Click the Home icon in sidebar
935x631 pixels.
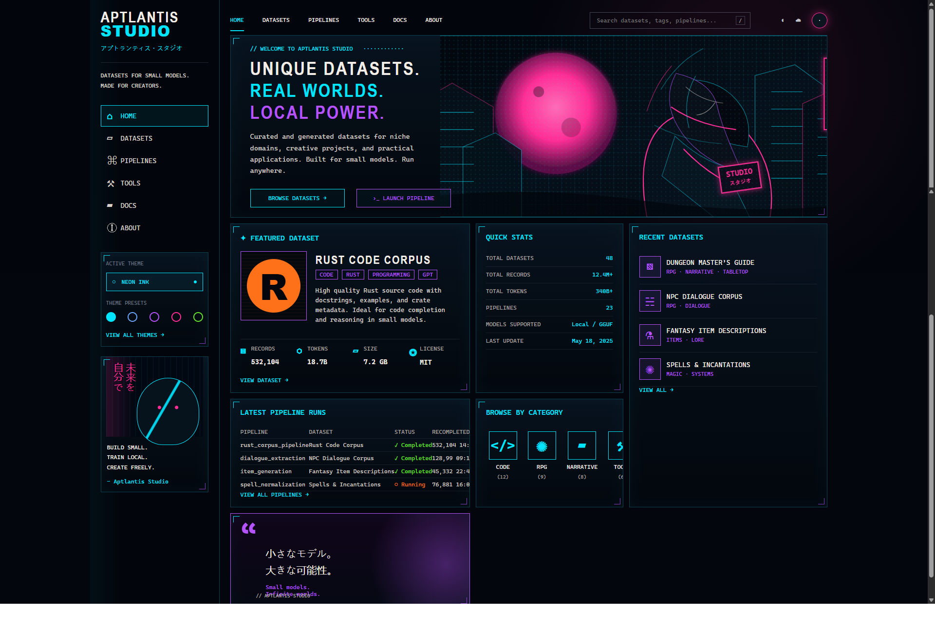(110, 116)
